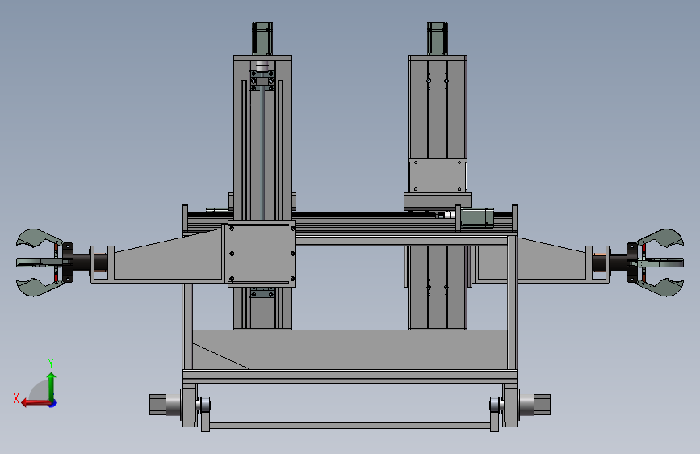Image resolution: width=700 pixels, height=454 pixels.
Task: Select the lead screw inside the left column
Action: coord(262,154)
